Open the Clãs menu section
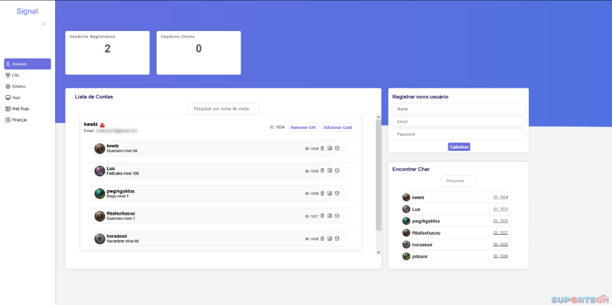 pyautogui.click(x=16, y=75)
